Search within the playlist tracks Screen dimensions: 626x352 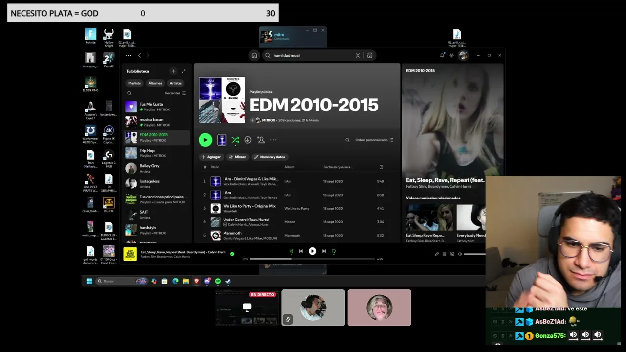pyautogui.click(x=347, y=140)
